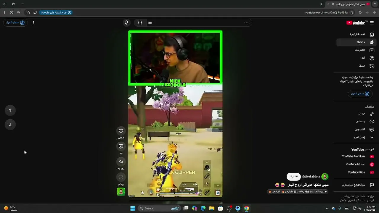Image resolution: width=379 pixels, height=213 pixels.
Task: Open the Windows Start menu
Action: click(x=133, y=208)
